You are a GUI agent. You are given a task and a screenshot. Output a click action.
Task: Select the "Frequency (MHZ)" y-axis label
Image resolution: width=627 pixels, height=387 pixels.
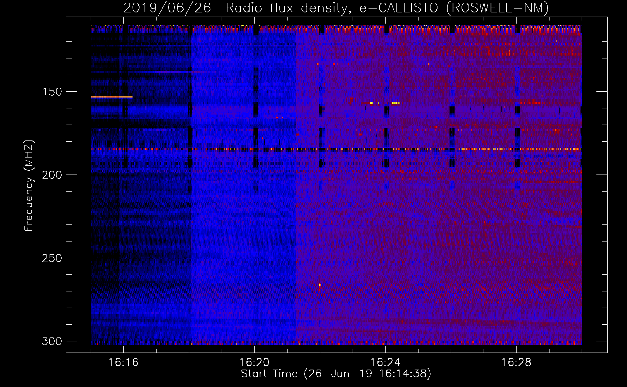click(x=29, y=185)
